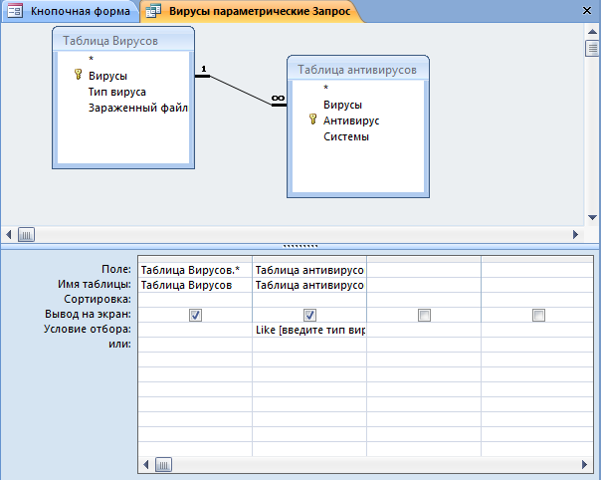Click left arrow of grid horizontal scrollbar

click(x=145, y=465)
